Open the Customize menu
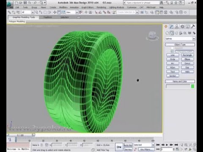Image resolution: width=203 pixels, height=152 pixels. [x=132, y=7]
